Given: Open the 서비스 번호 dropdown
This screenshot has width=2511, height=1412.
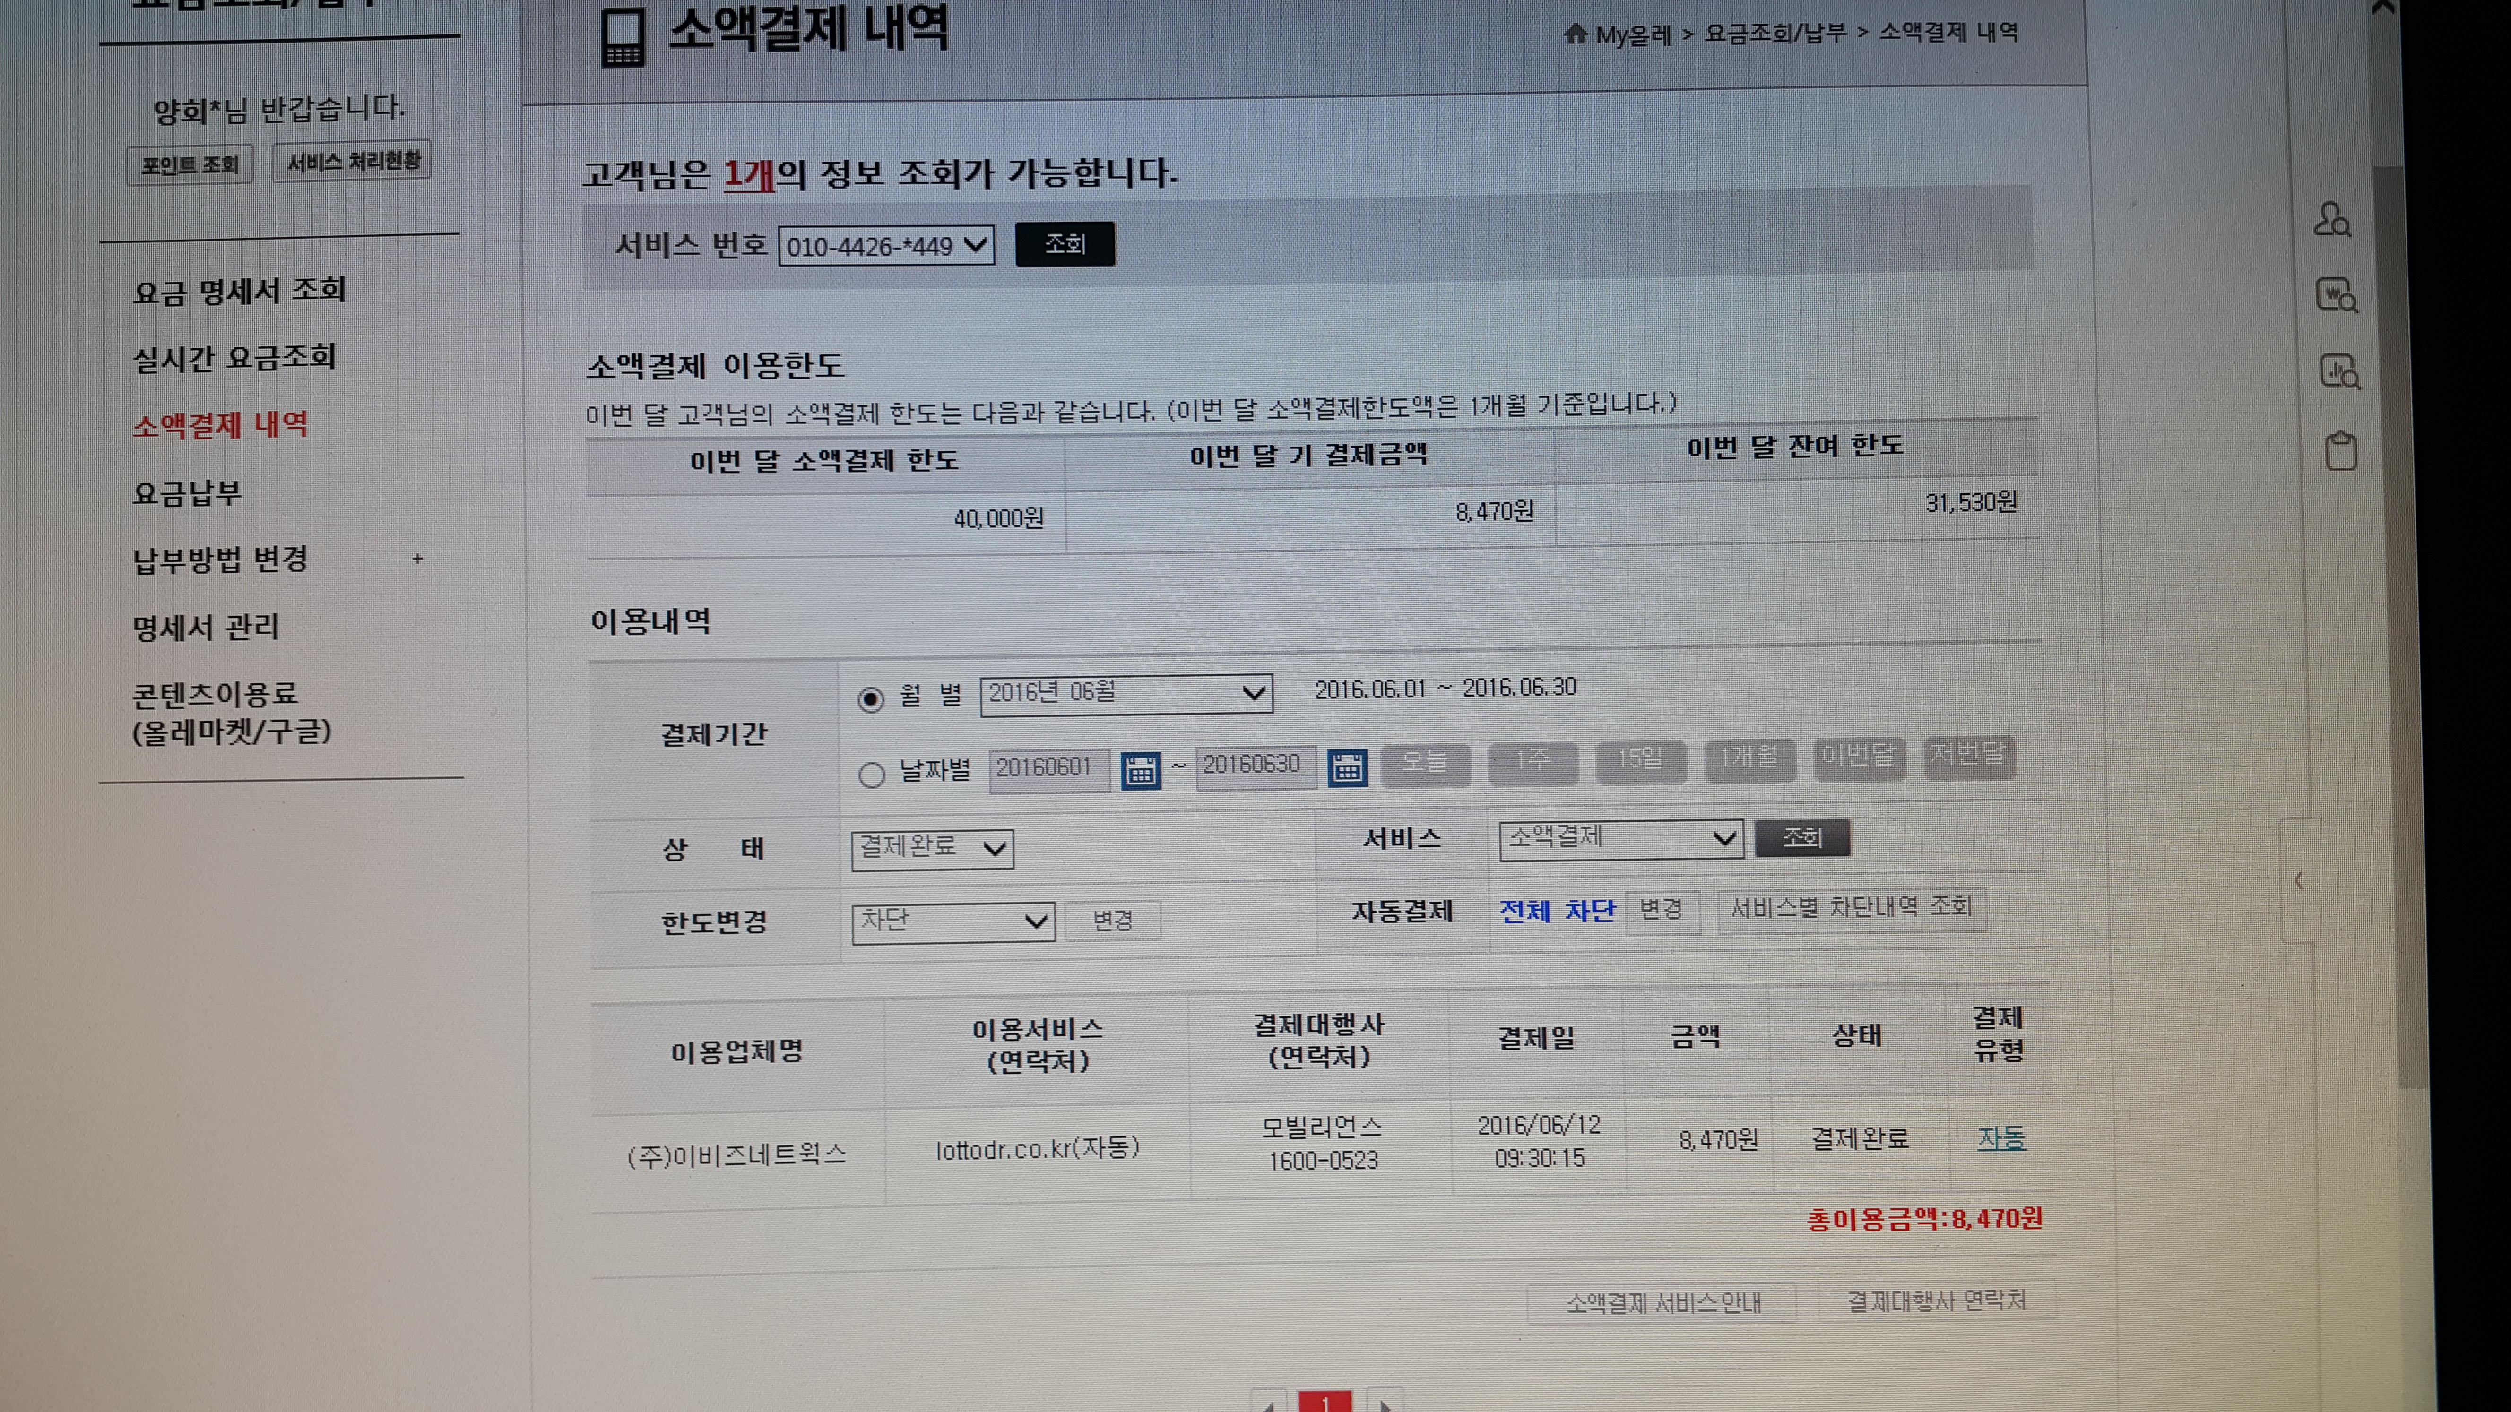Looking at the screenshot, I should click(x=886, y=246).
